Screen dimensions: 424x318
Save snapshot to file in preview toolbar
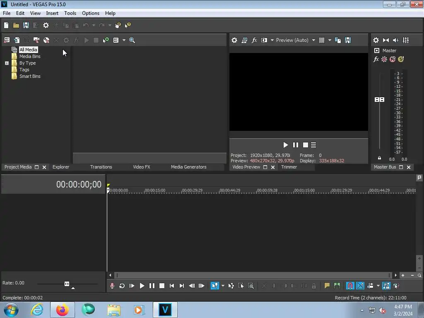click(348, 40)
